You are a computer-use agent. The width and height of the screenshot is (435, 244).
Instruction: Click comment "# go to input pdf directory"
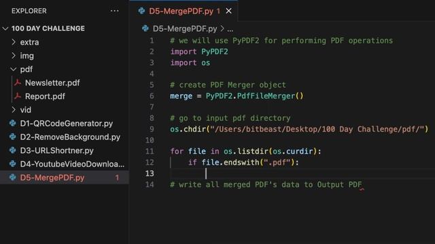pos(230,118)
